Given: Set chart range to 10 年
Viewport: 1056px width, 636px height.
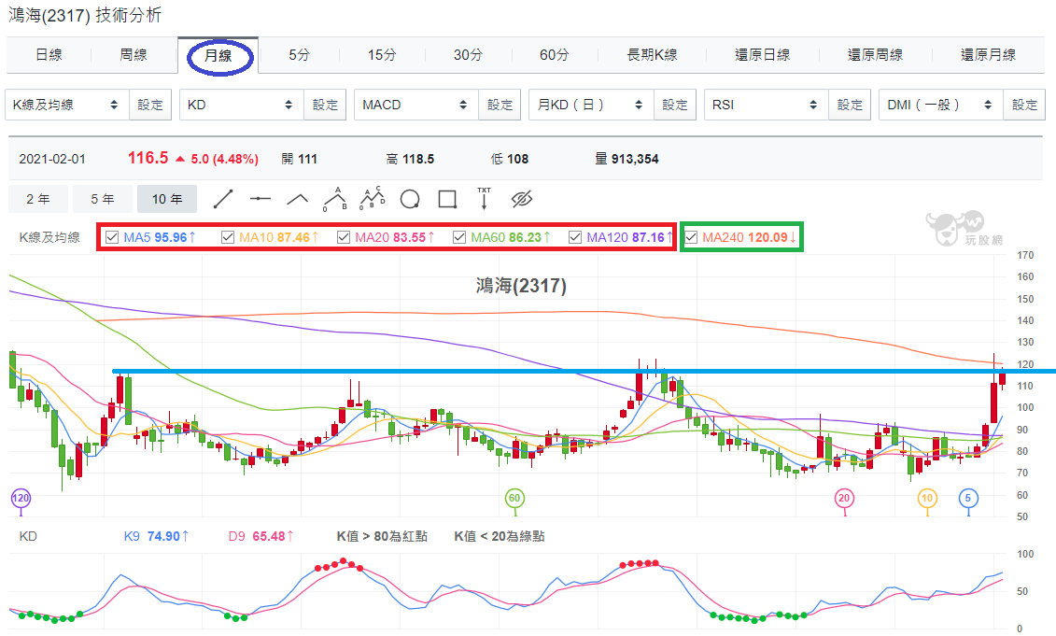Looking at the screenshot, I should pyautogui.click(x=167, y=199).
